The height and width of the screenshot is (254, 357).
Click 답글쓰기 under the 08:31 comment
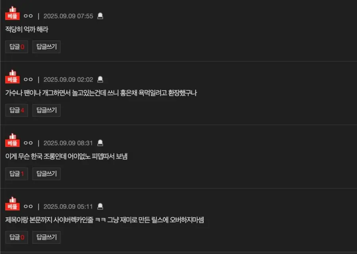click(x=46, y=174)
